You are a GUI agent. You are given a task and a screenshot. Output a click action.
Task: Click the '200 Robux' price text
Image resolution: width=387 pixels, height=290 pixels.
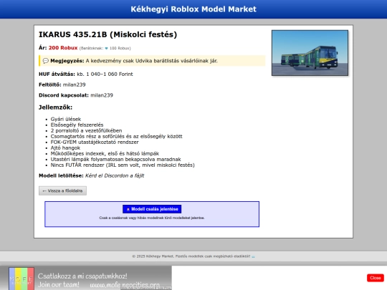[63, 47]
